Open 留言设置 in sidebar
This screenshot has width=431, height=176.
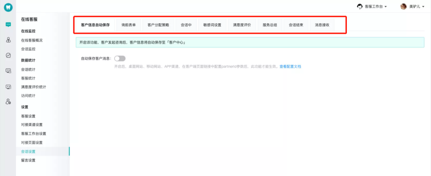[28, 160]
